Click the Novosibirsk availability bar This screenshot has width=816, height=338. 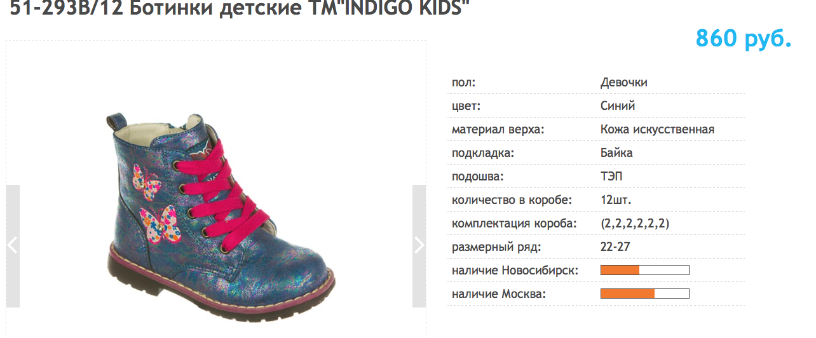click(x=644, y=271)
